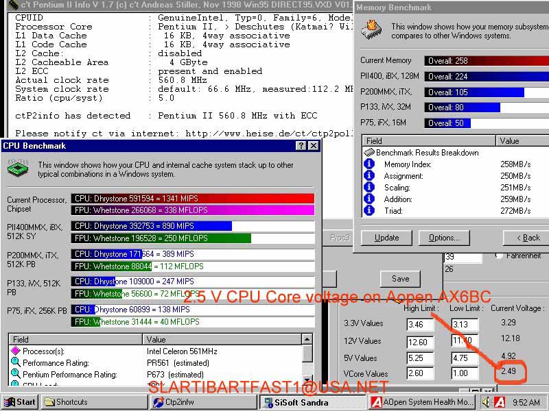Click the Memory Index value '258MB/s'

[515, 164]
